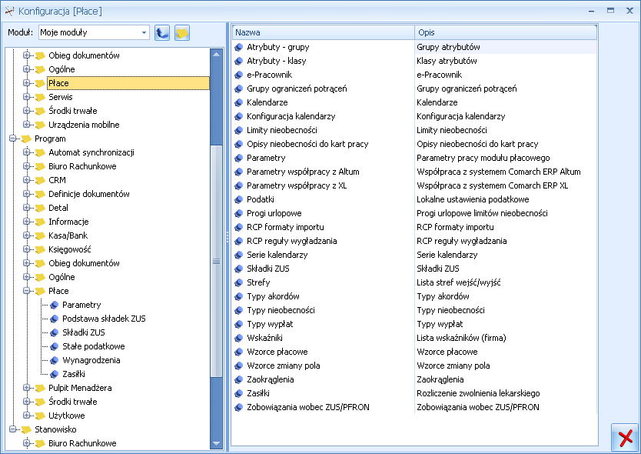This screenshot has height=454, width=641.
Task: Click the Parametry współpracy z XL icon
Action: (239, 185)
